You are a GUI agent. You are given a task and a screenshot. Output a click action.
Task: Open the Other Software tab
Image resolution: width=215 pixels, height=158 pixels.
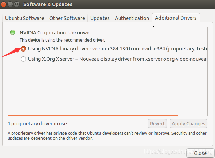click(67, 18)
